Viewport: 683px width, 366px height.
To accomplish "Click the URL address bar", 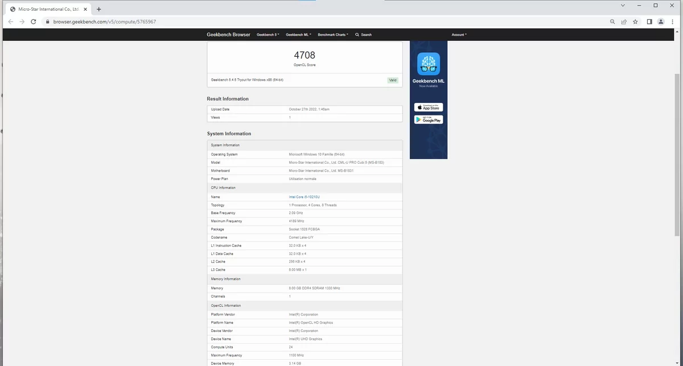I will [324, 22].
